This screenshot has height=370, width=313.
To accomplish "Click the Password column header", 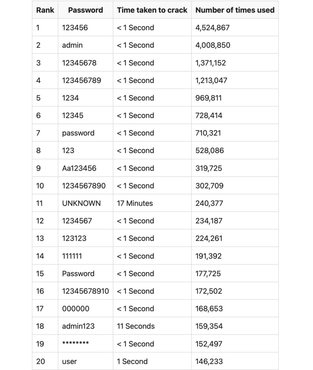I will 85,10.
